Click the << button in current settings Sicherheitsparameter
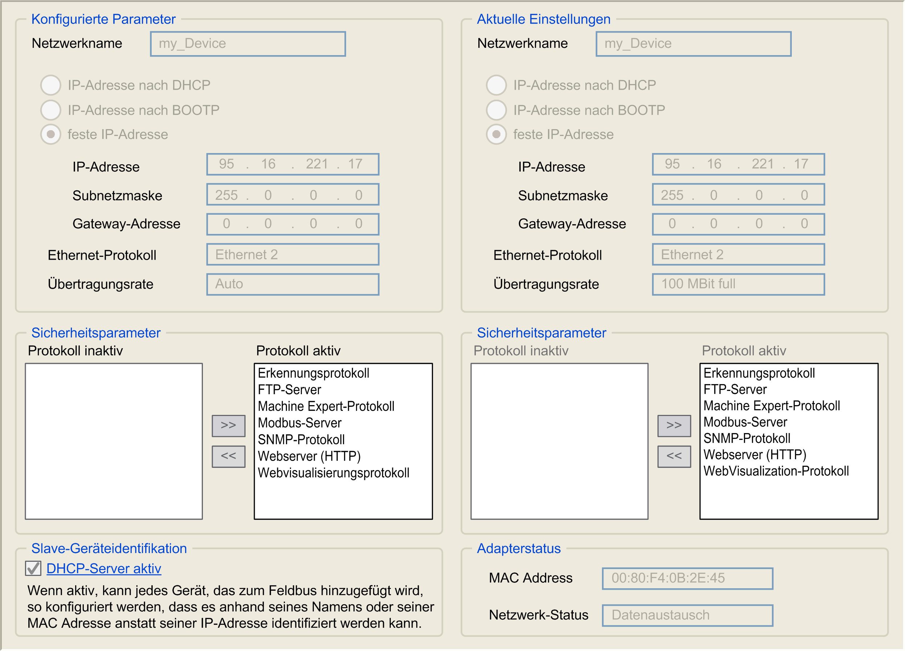 point(674,456)
